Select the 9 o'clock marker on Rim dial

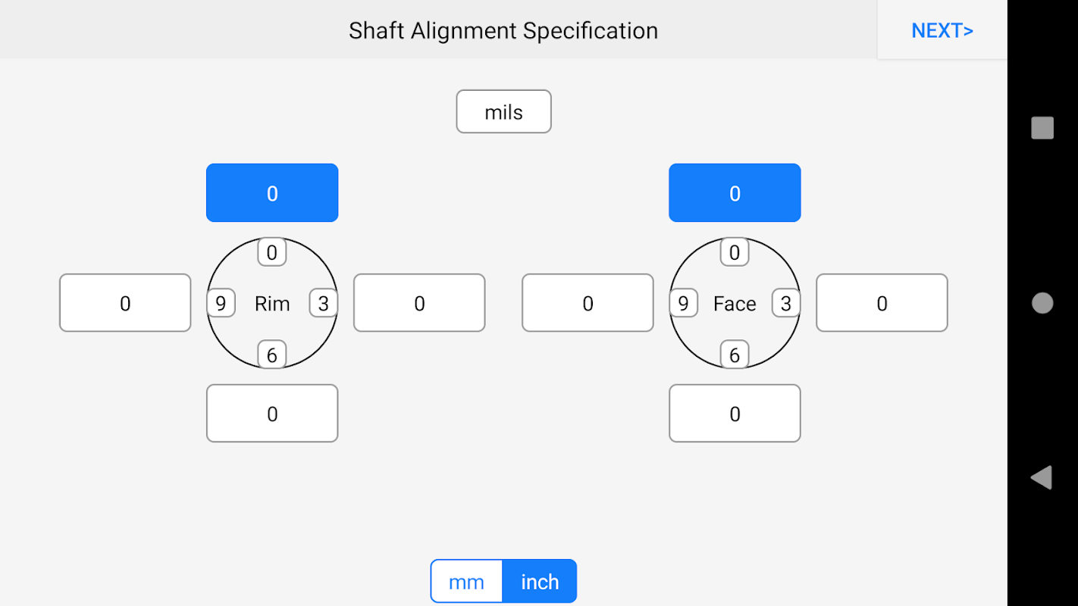[x=221, y=303]
